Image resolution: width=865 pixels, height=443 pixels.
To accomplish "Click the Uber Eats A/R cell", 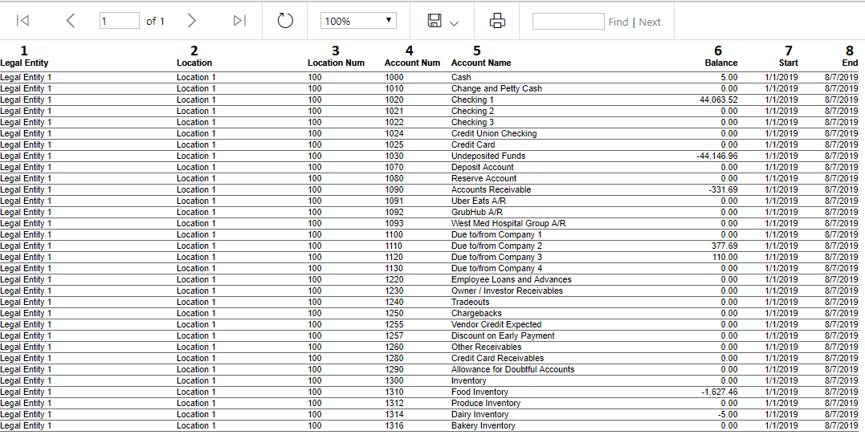I will tap(479, 201).
